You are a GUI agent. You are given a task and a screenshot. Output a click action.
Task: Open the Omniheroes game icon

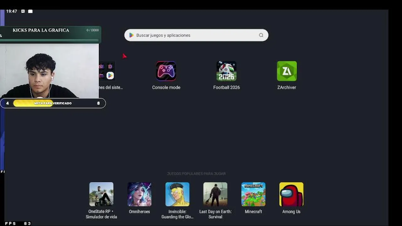[139, 194]
